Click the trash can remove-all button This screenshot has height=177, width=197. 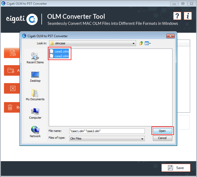tap(12, 107)
